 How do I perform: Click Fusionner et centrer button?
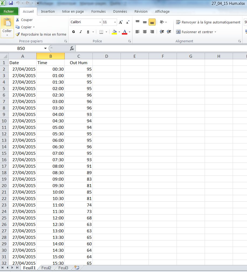point(196,32)
